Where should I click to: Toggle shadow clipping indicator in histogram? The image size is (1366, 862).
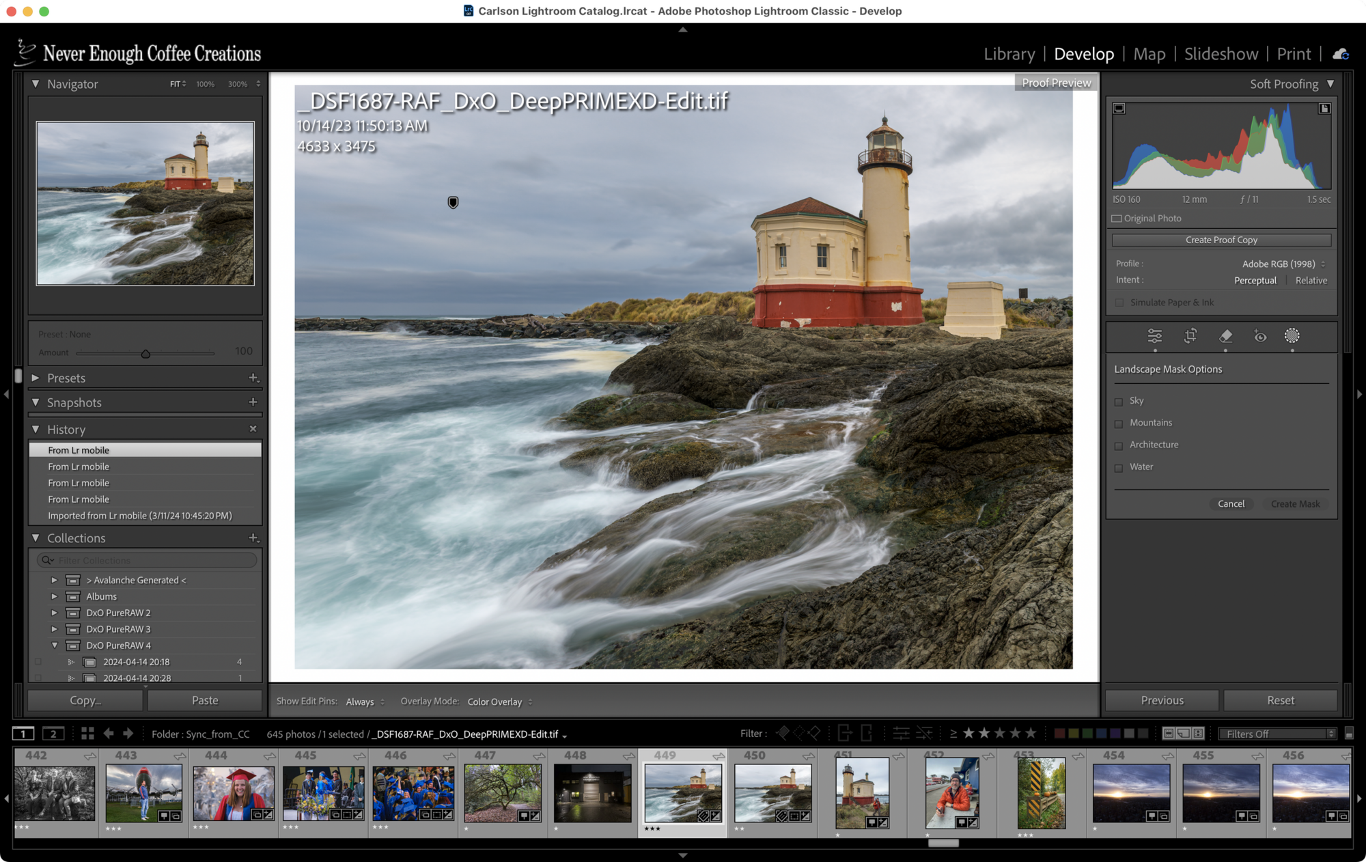(x=1119, y=109)
